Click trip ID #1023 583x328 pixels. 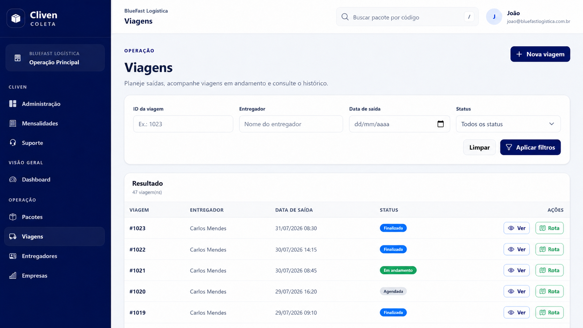pos(137,228)
